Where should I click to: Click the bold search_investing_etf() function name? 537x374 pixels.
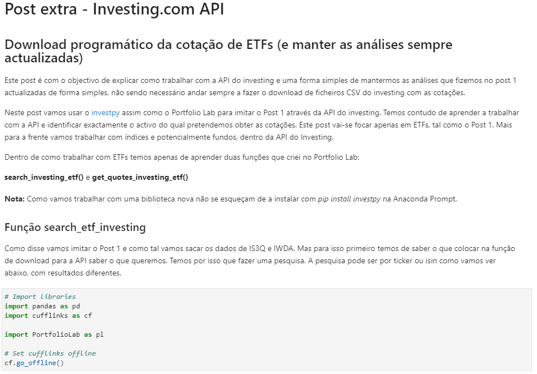[43, 177]
